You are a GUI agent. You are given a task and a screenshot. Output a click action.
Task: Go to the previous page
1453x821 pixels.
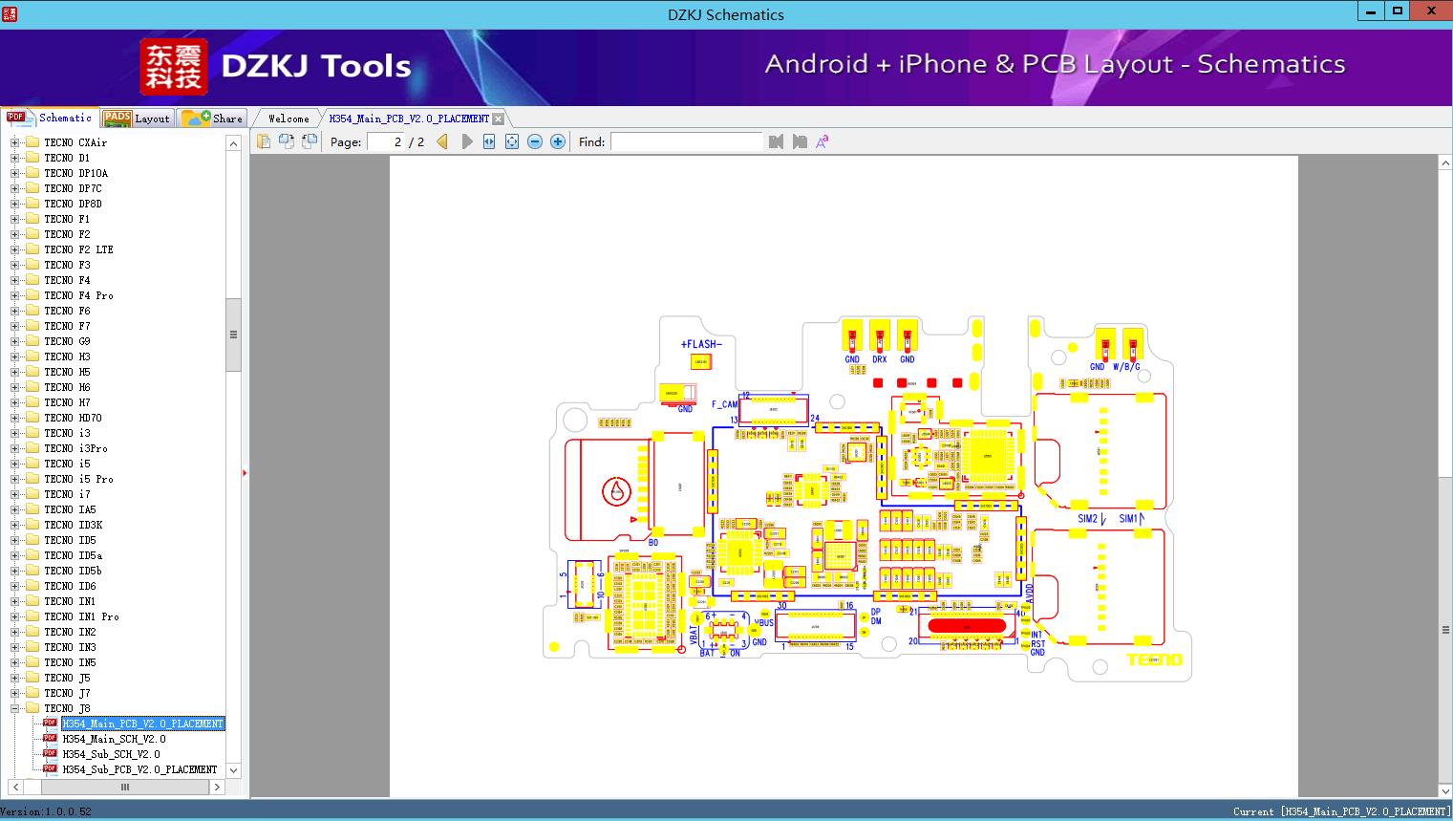coord(442,141)
